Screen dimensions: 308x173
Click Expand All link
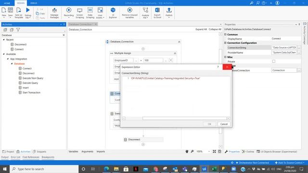201,29
